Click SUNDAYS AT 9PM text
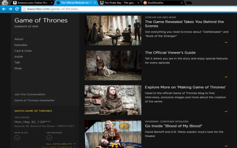The image size is (237, 148). pos(26,27)
